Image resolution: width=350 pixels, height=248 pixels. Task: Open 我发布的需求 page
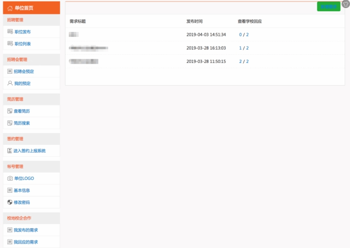pos(31,230)
